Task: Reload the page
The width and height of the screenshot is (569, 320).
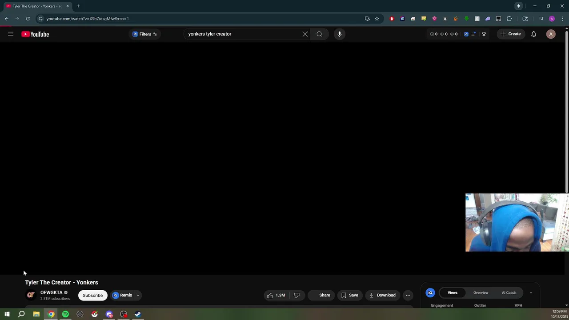Action: click(x=28, y=19)
